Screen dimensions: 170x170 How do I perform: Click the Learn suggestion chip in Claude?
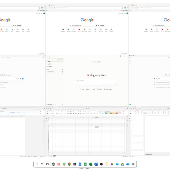(88, 89)
